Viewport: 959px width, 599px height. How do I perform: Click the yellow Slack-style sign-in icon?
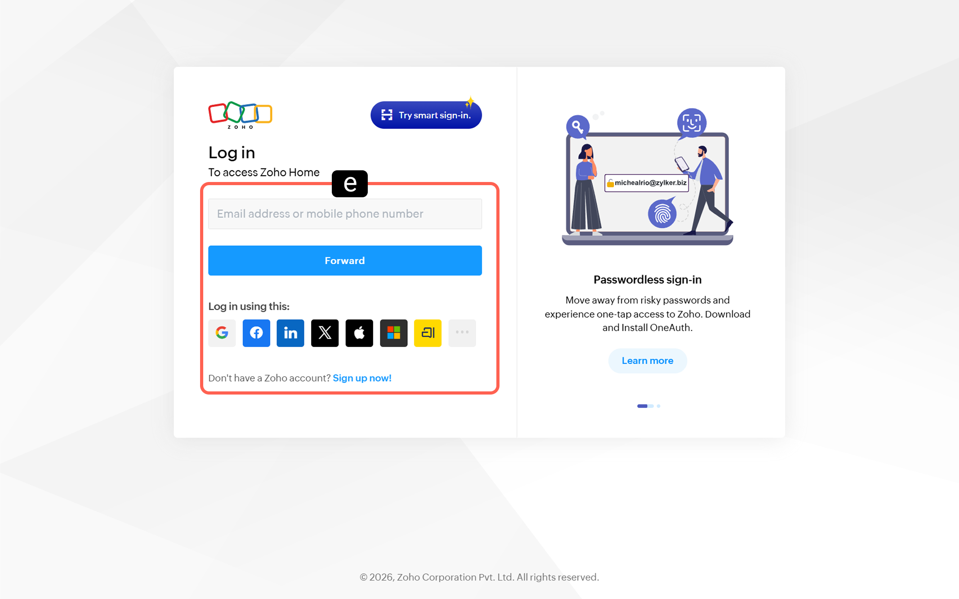coord(428,333)
